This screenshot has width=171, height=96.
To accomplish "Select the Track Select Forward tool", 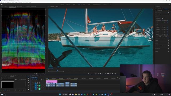I will tap(29, 79).
